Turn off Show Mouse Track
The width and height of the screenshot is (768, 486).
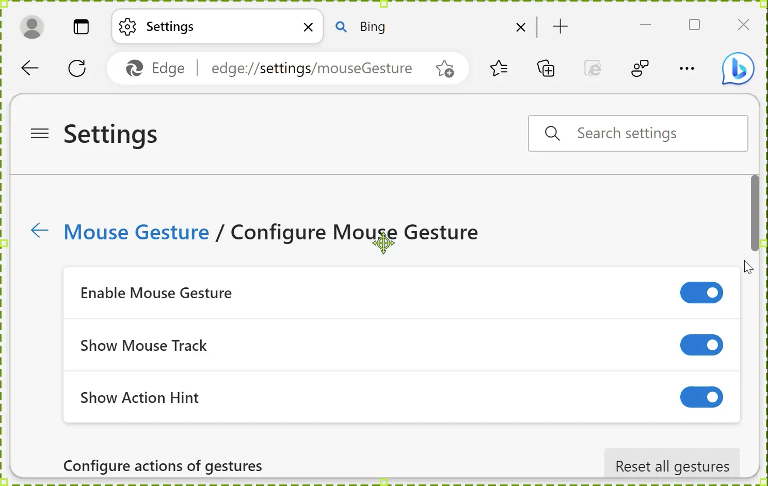click(701, 345)
